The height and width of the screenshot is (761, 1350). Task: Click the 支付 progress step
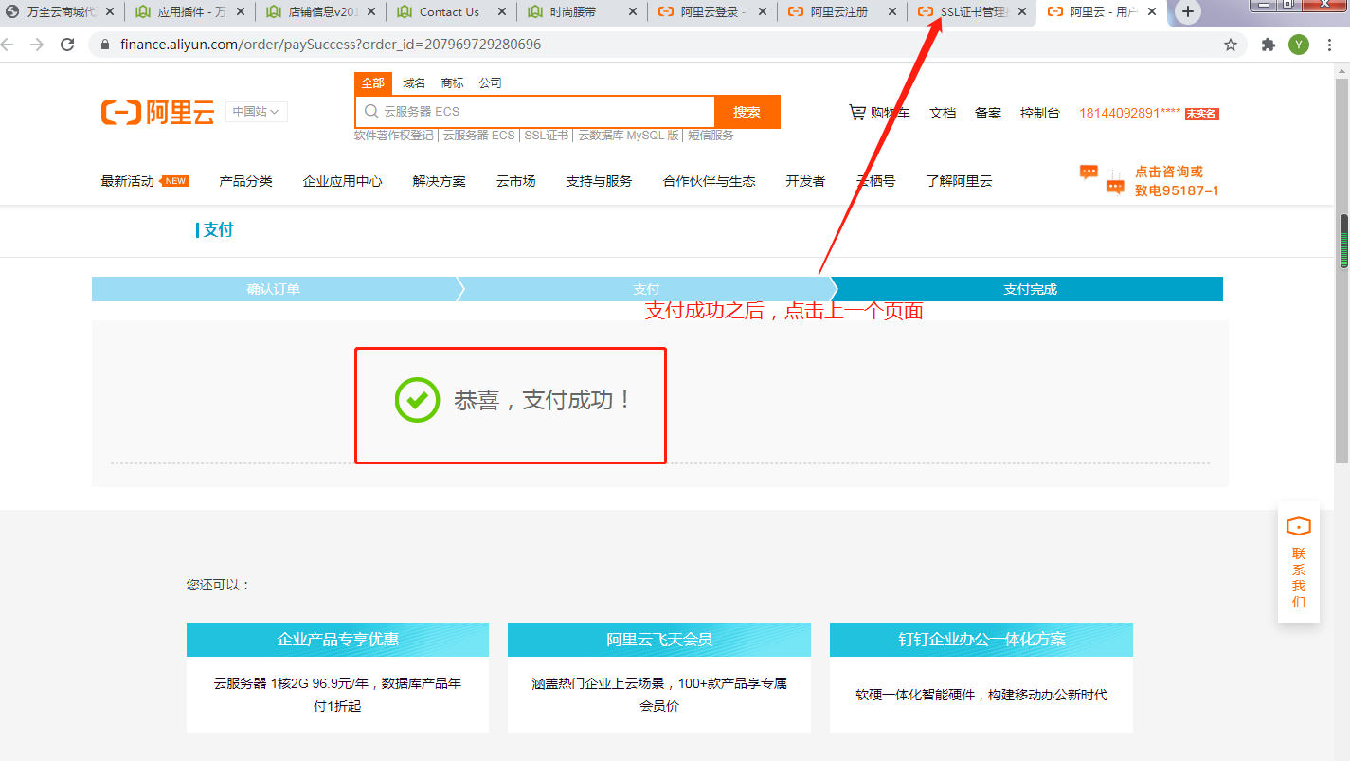pos(646,289)
